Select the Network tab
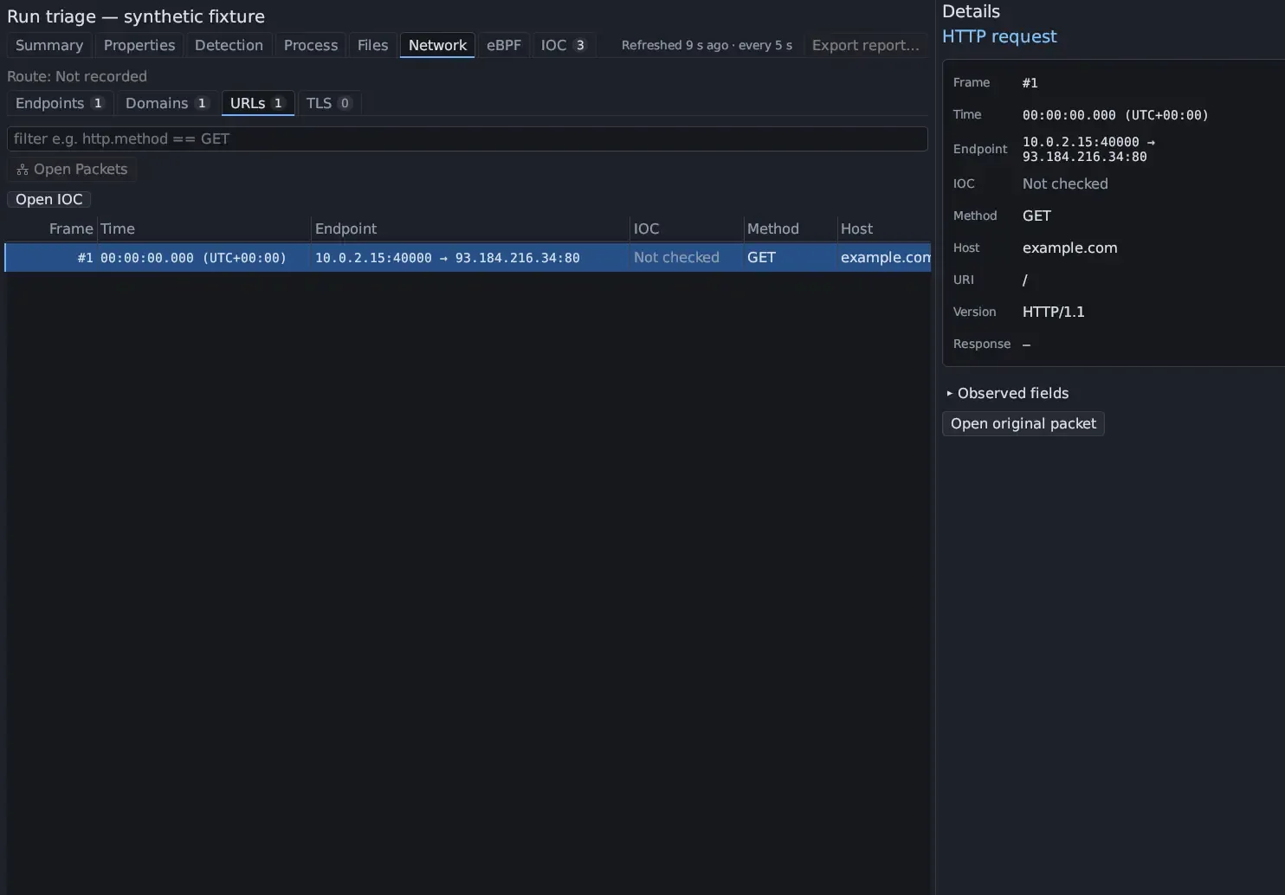 click(x=437, y=45)
